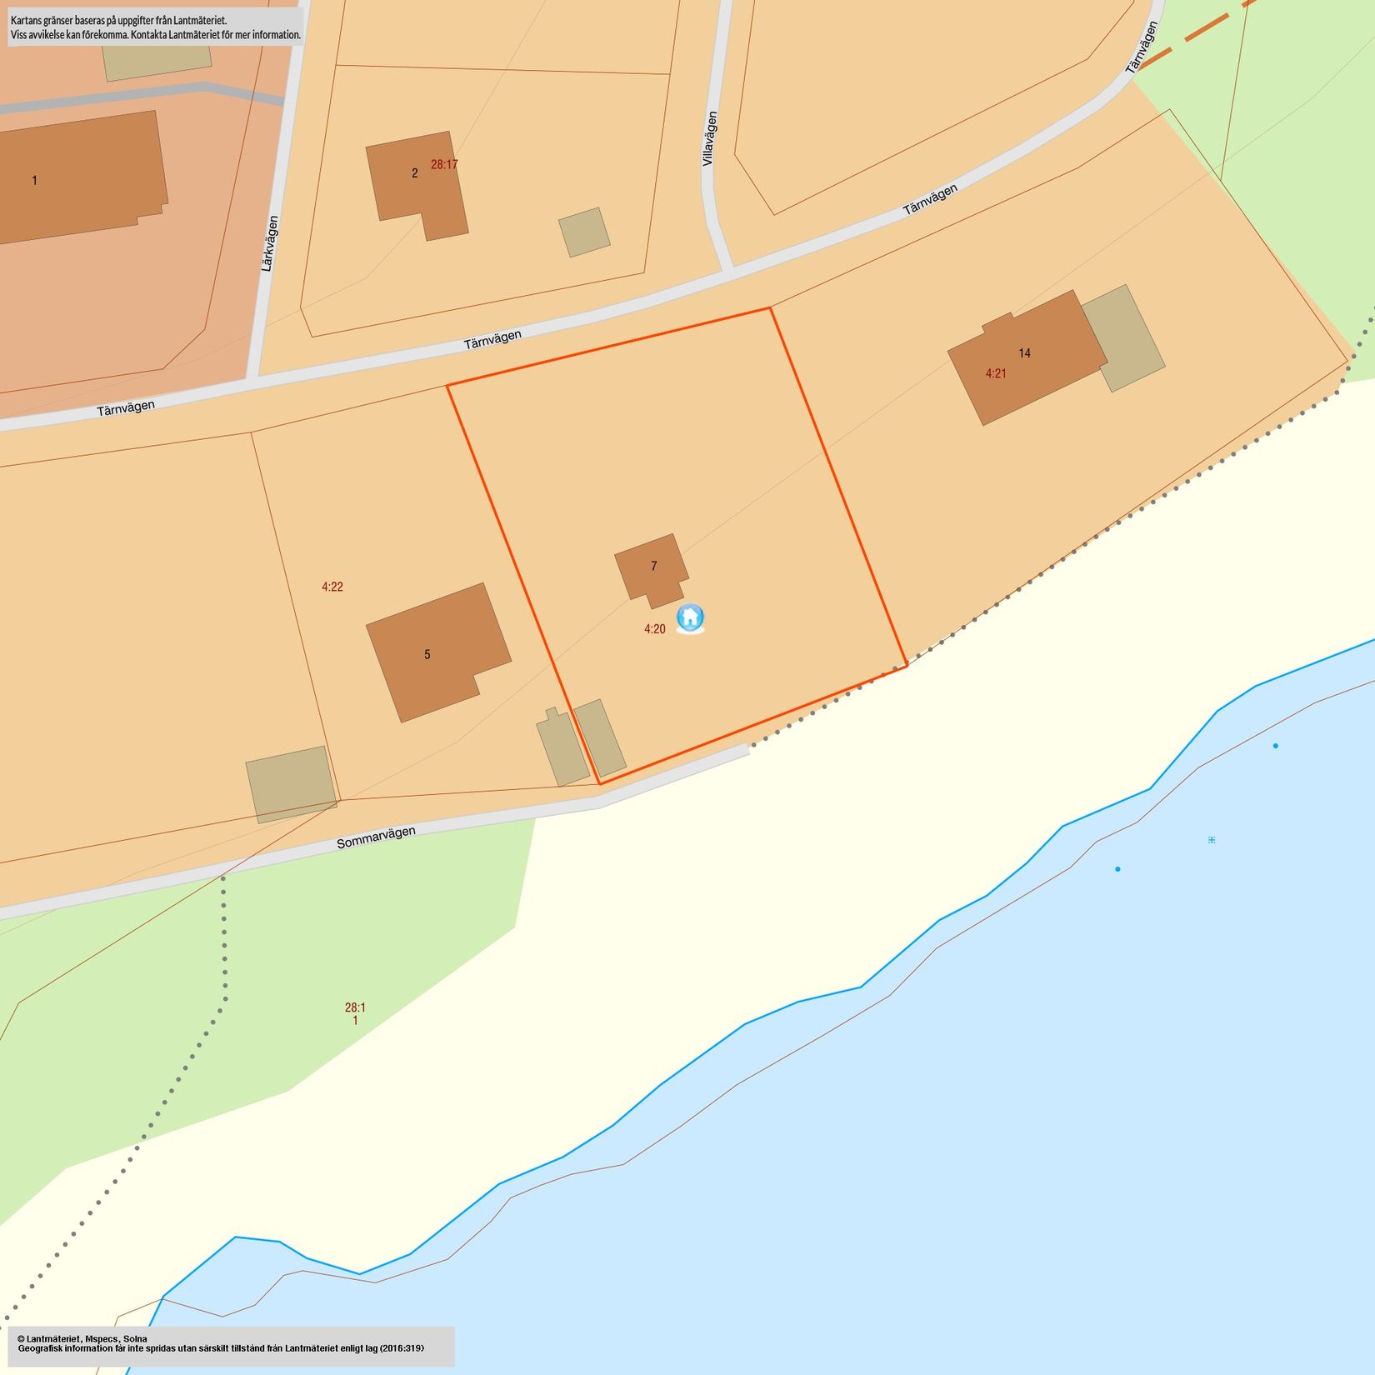Click the Lantmäteriet boundary notice banner

coord(156,27)
